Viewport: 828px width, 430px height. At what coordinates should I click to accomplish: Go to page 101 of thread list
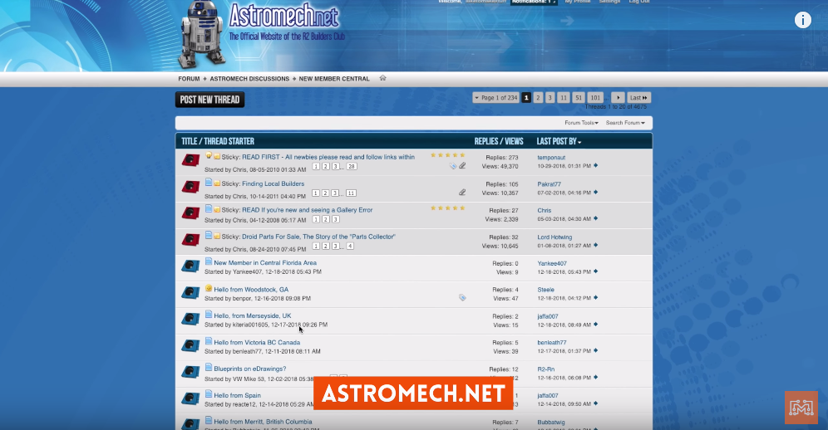(595, 98)
